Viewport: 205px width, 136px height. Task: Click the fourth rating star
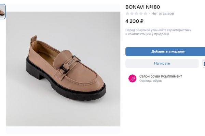[141, 14]
